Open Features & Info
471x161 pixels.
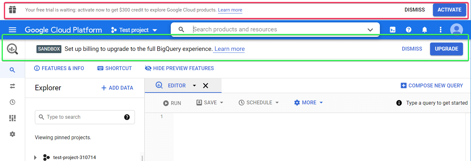click(59, 68)
